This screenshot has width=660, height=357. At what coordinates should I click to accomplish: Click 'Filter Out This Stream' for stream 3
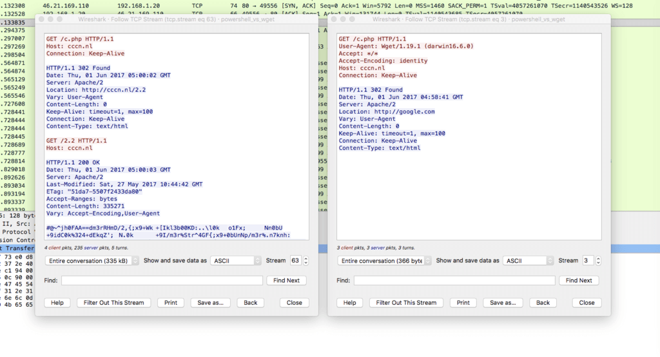click(406, 302)
